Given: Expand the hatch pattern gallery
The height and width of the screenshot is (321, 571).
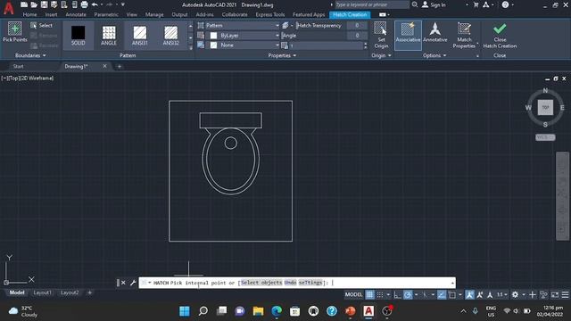Looking at the screenshot, I should click(190, 47).
